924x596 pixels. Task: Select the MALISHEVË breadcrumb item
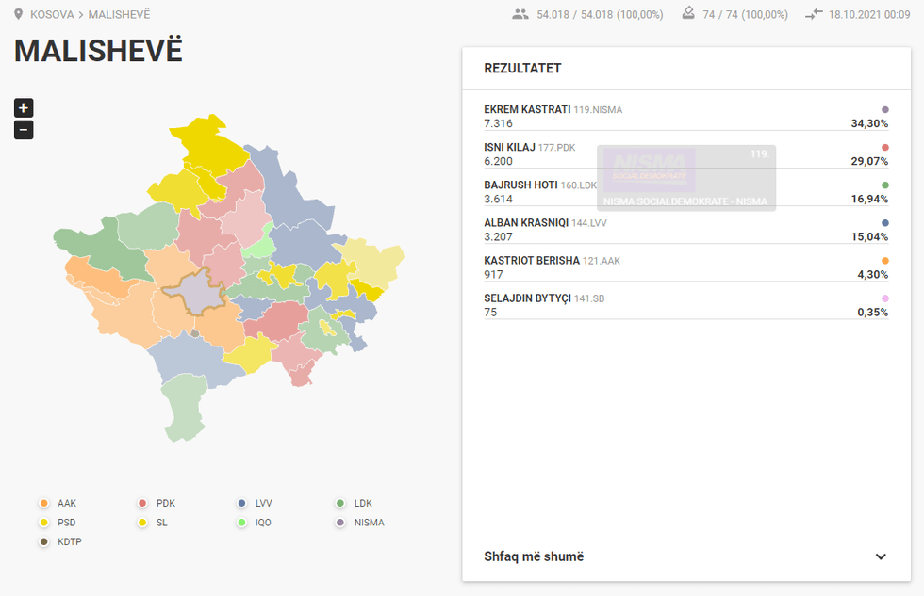click(119, 15)
